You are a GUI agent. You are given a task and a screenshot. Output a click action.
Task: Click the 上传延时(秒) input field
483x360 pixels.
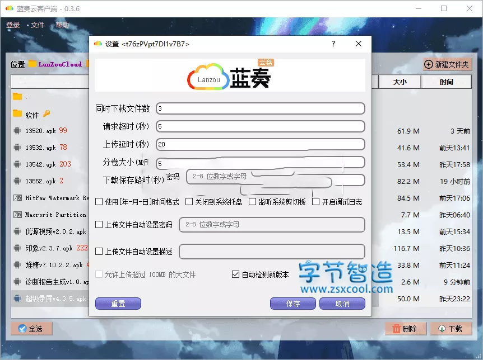coord(261,144)
